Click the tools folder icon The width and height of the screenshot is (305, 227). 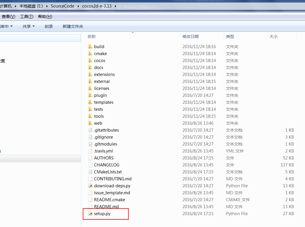90,116
